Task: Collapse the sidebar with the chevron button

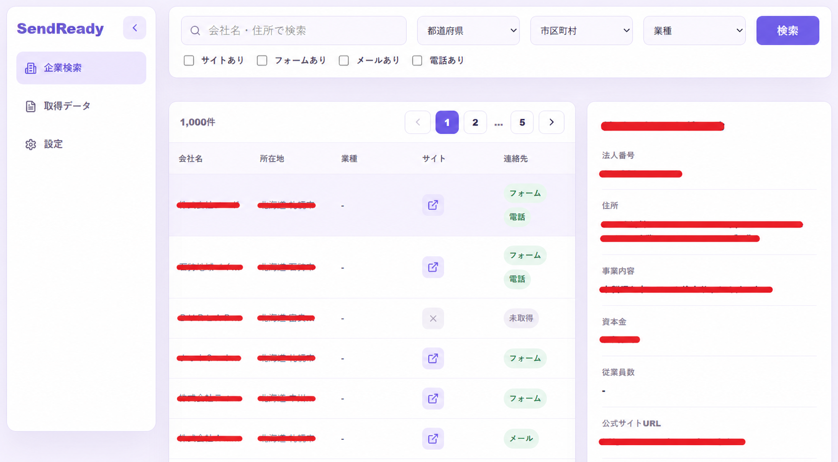Action: pos(134,28)
